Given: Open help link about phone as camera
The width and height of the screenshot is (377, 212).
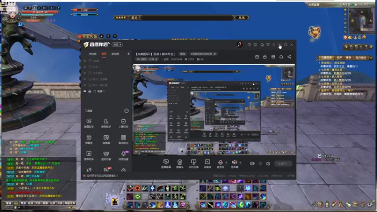Looking at the screenshot, I should (x=102, y=176).
